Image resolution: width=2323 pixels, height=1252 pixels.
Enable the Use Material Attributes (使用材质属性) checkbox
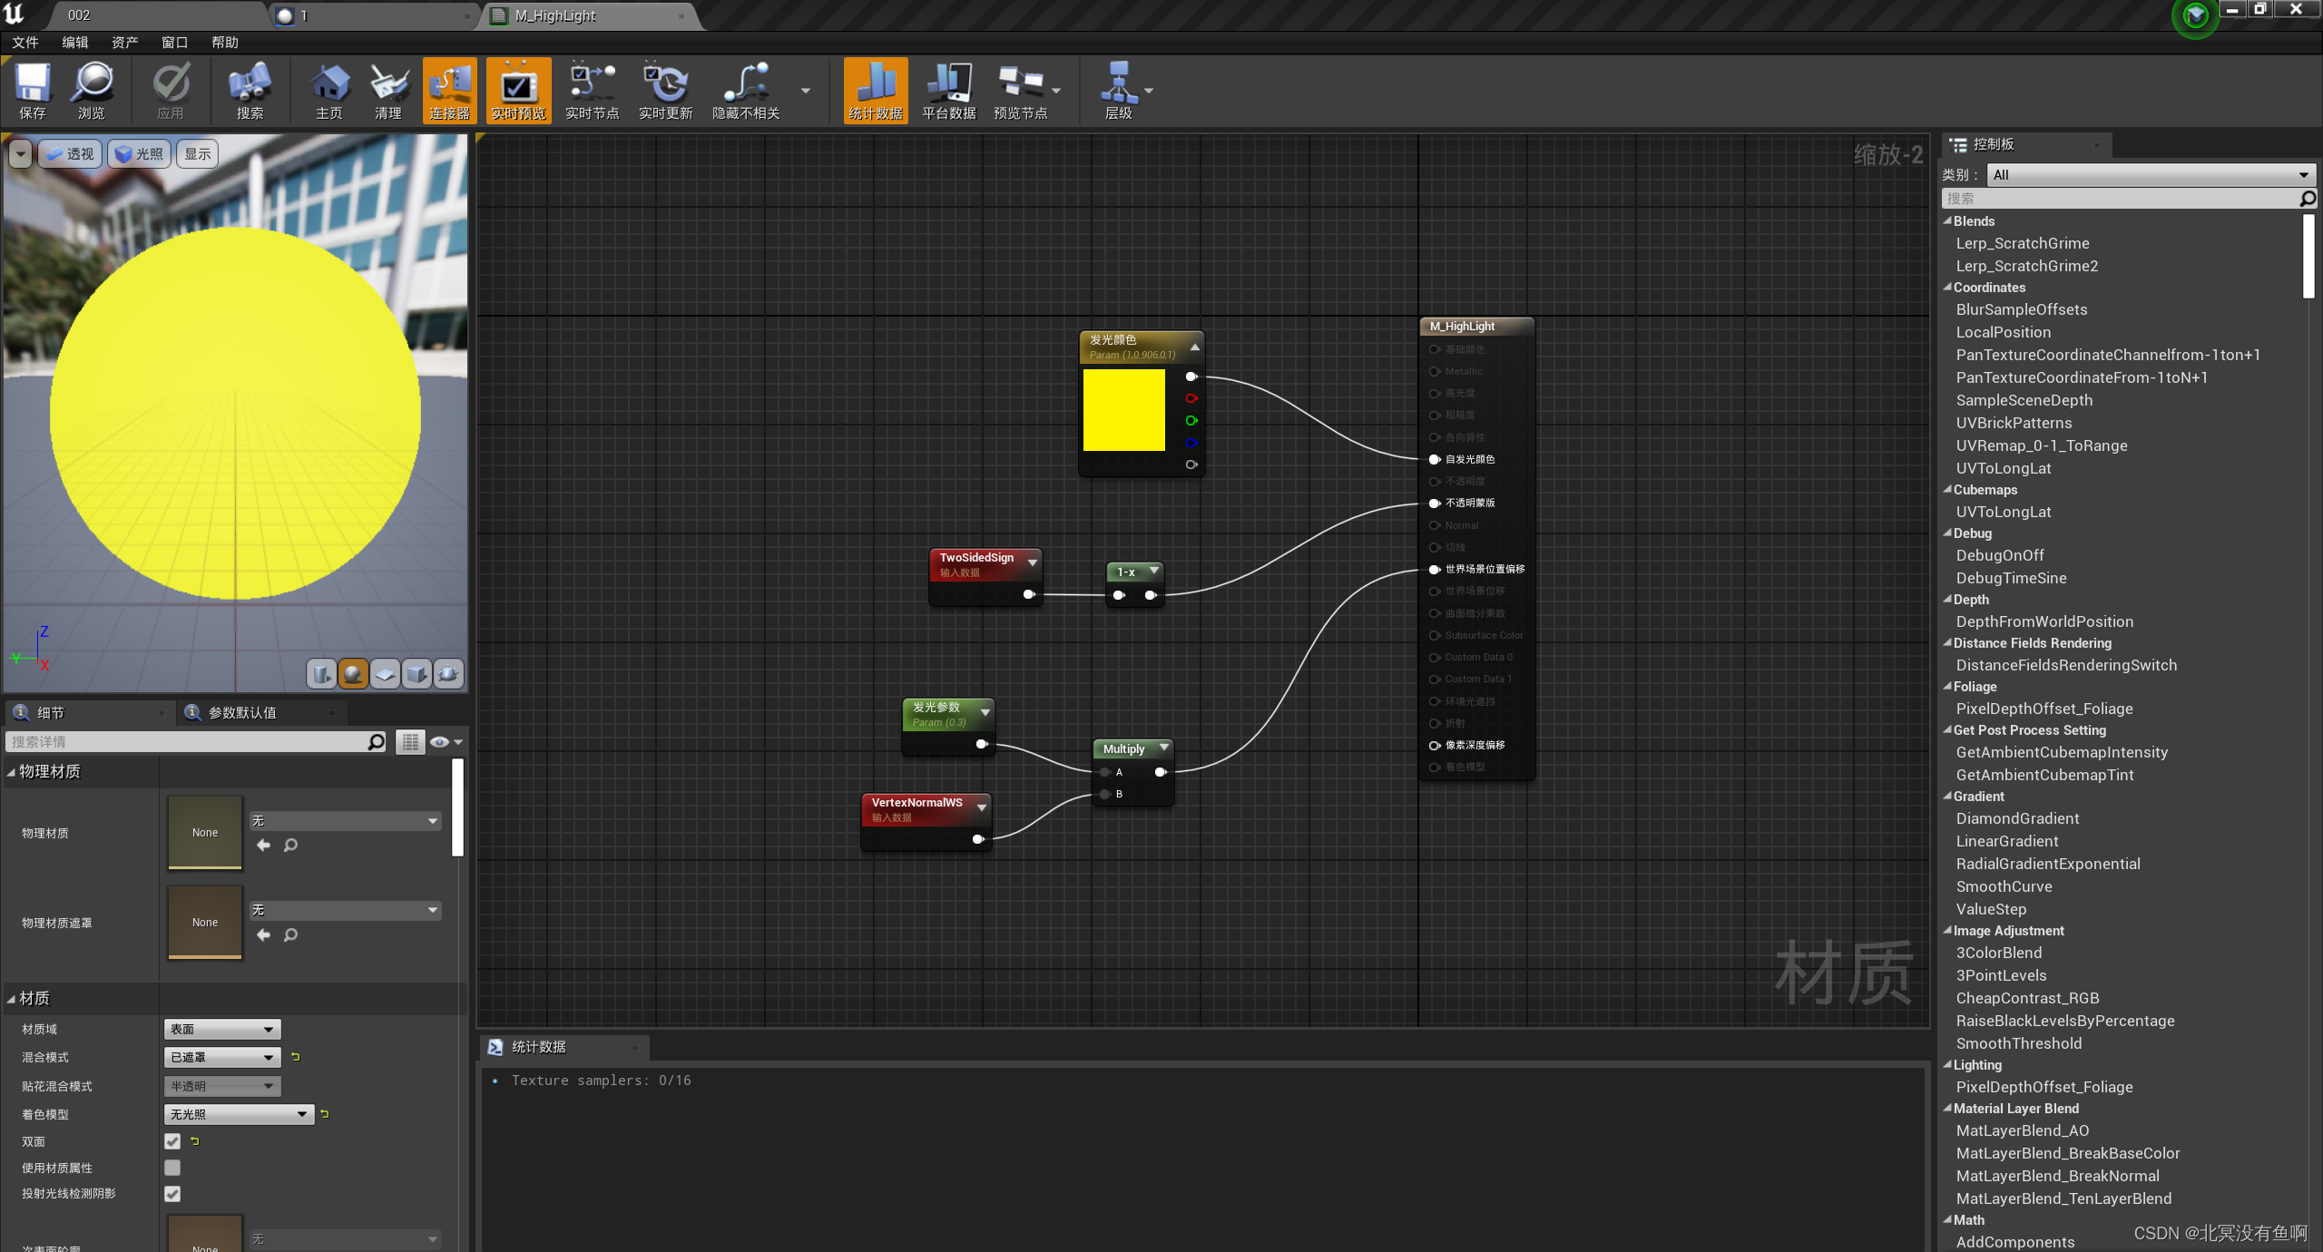(172, 1168)
